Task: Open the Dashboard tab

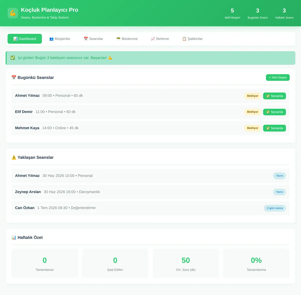Action: pyautogui.click(x=25, y=39)
